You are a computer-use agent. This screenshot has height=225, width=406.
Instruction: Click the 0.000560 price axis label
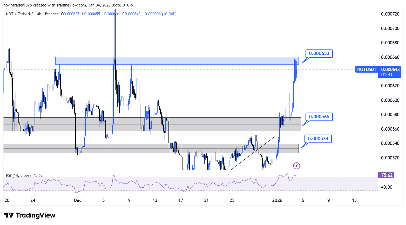click(x=390, y=129)
